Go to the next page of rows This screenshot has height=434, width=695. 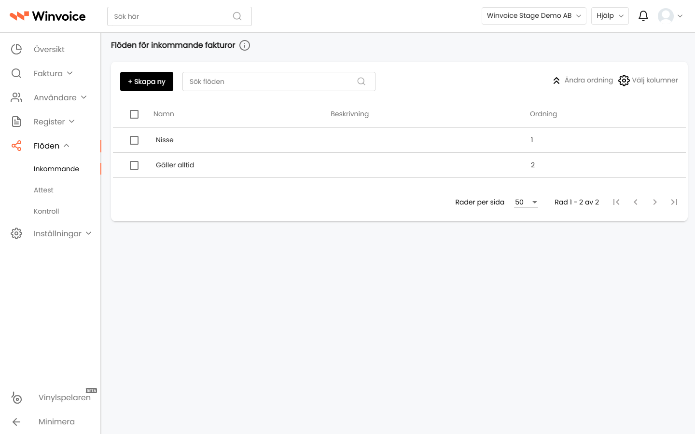(x=655, y=202)
